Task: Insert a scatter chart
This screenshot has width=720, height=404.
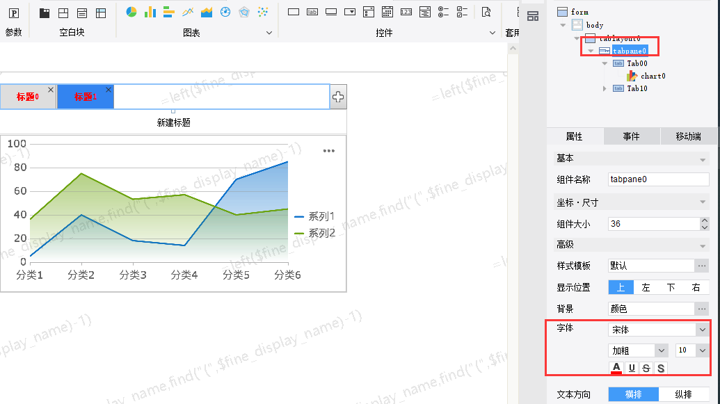Action: click(263, 12)
